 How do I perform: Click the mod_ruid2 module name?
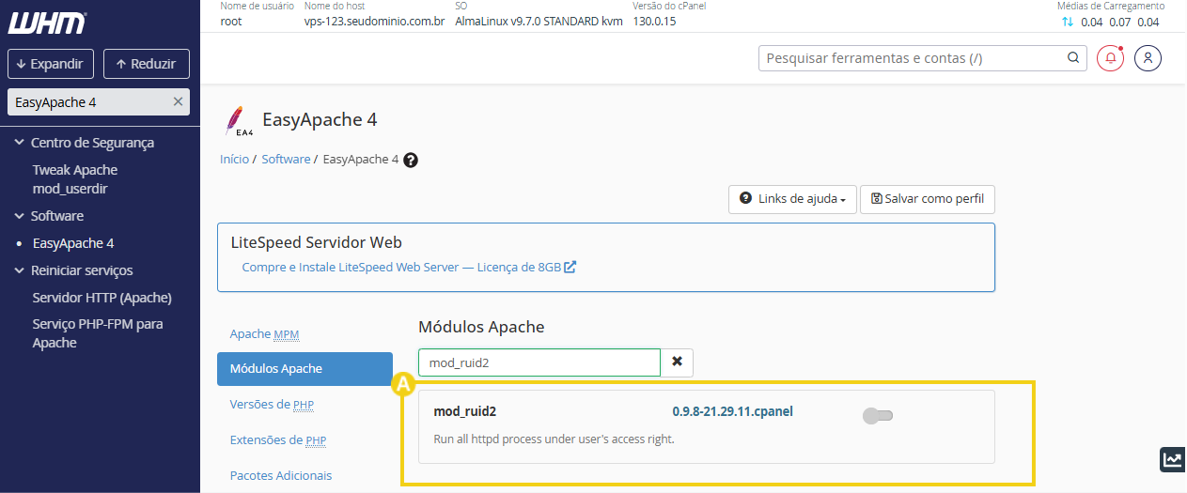[x=464, y=411]
